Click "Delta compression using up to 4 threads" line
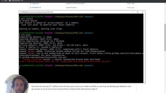 (41, 41)
